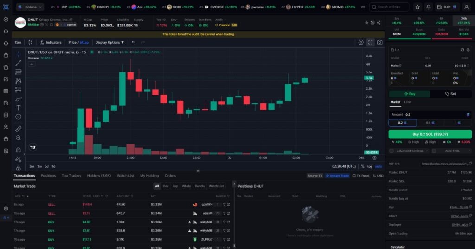
Task: Open the trade panel settings gear
Action: coord(468,50)
